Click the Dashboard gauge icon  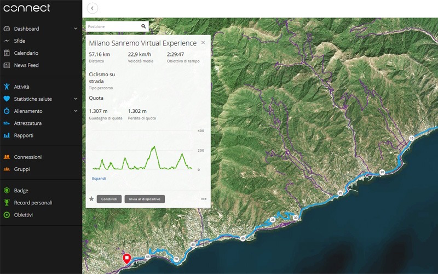(7, 29)
